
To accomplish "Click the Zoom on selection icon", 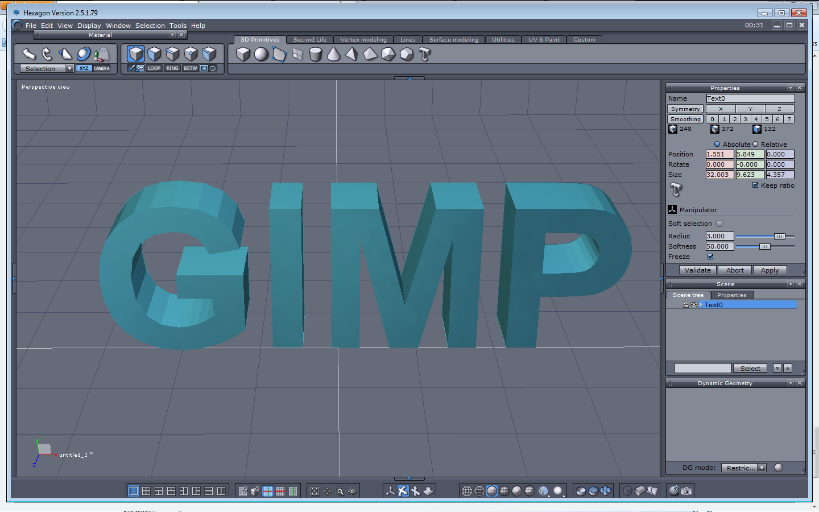I will click(x=340, y=491).
